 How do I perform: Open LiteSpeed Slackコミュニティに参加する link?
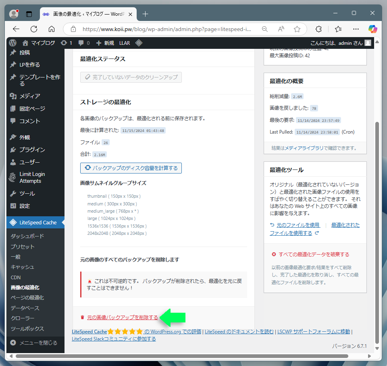pos(114,339)
